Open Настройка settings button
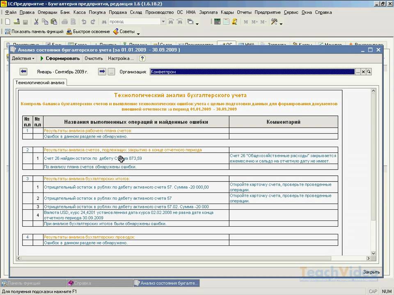This screenshot has height=295, width=394. pos(121,59)
